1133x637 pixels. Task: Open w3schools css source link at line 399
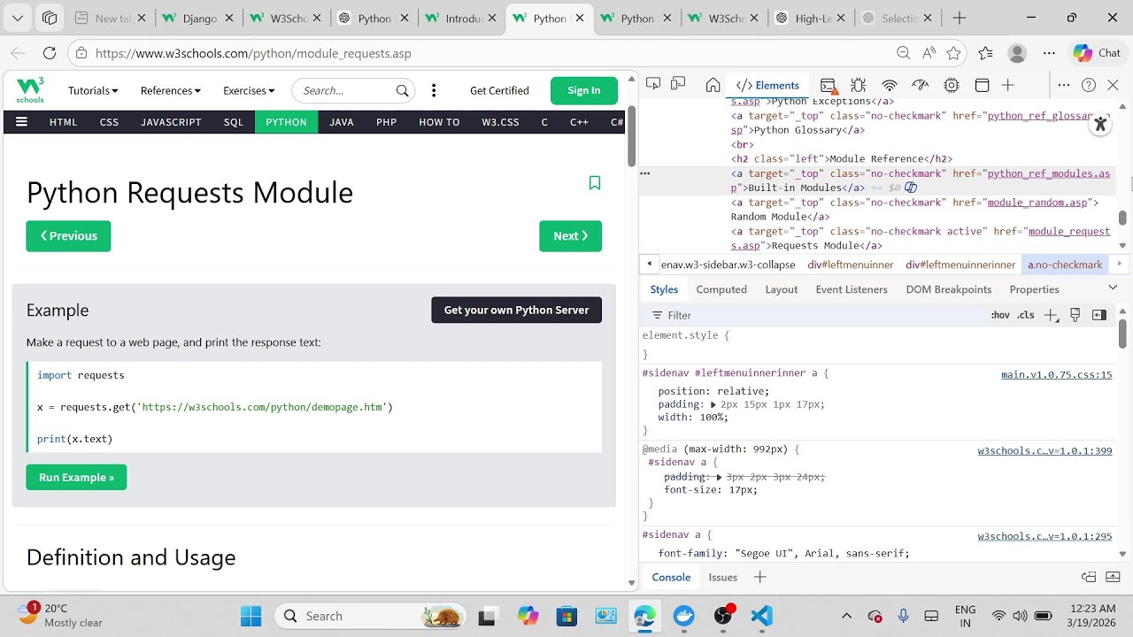coord(1044,450)
